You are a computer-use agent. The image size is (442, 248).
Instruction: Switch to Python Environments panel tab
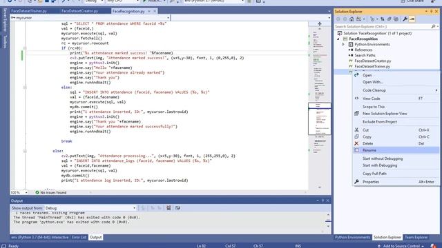point(352,237)
